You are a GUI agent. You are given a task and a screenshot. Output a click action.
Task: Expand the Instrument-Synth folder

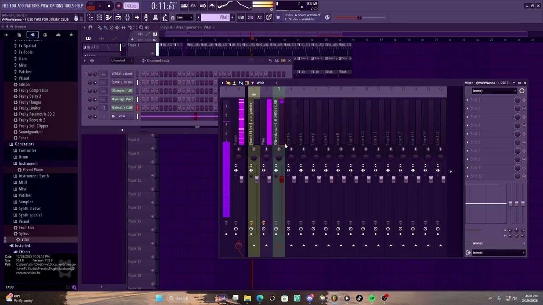34,176
